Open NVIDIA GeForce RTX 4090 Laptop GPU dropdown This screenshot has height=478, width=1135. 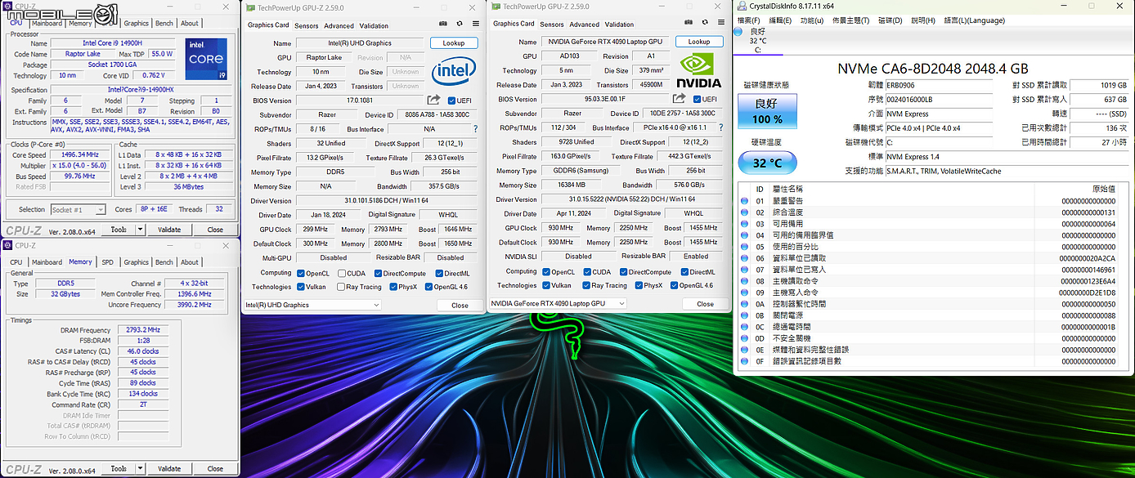point(558,303)
